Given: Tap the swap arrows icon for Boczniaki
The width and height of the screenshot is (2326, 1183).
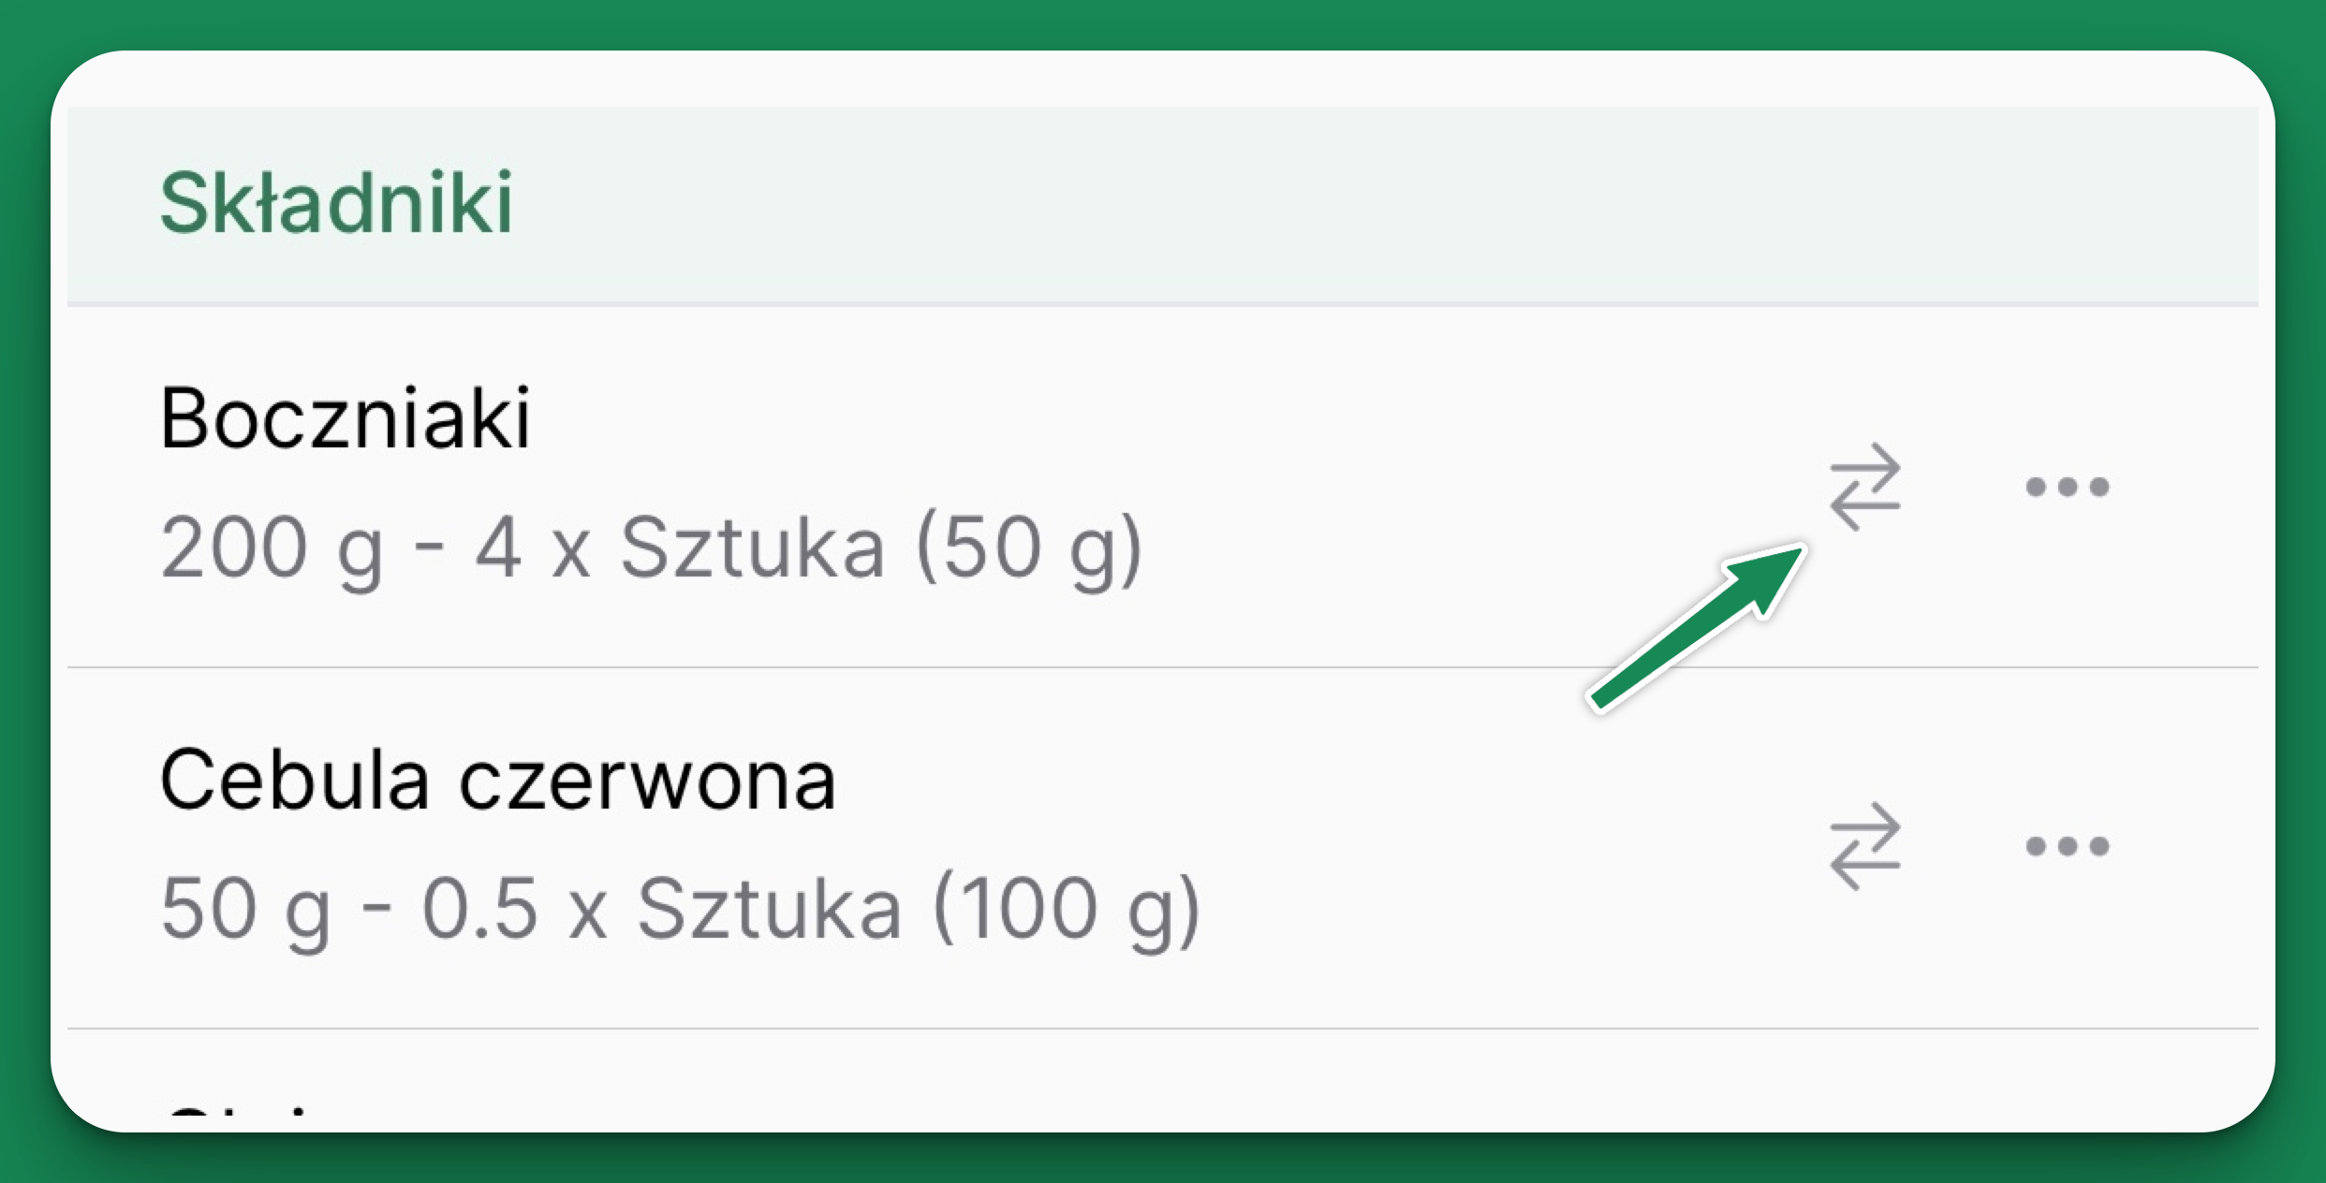Looking at the screenshot, I should [x=1864, y=486].
